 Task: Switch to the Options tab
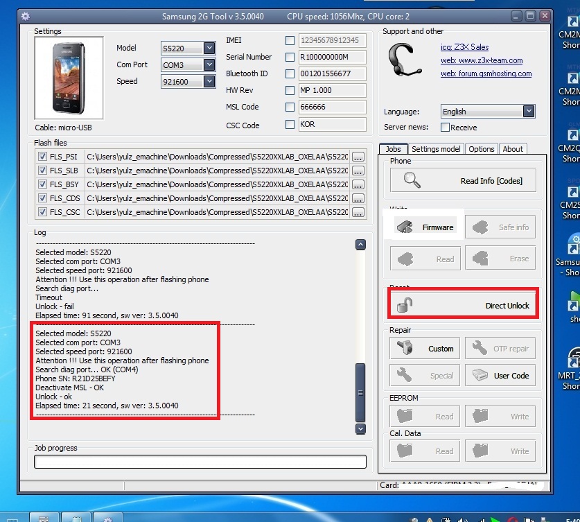pos(481,149)
